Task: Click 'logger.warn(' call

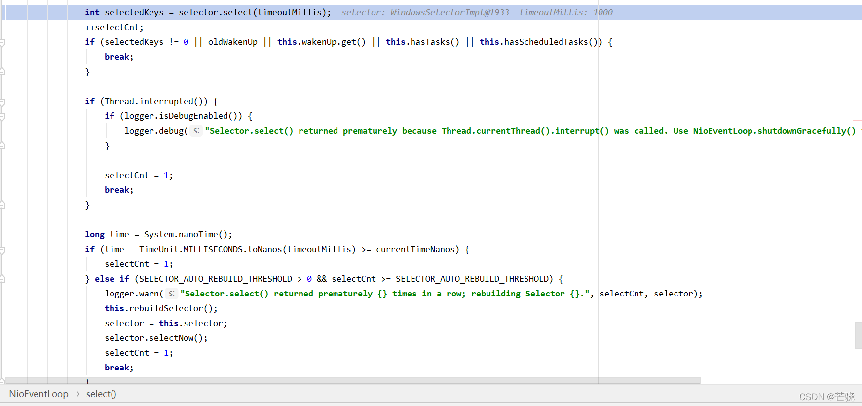Action: (x=134, y=294)
